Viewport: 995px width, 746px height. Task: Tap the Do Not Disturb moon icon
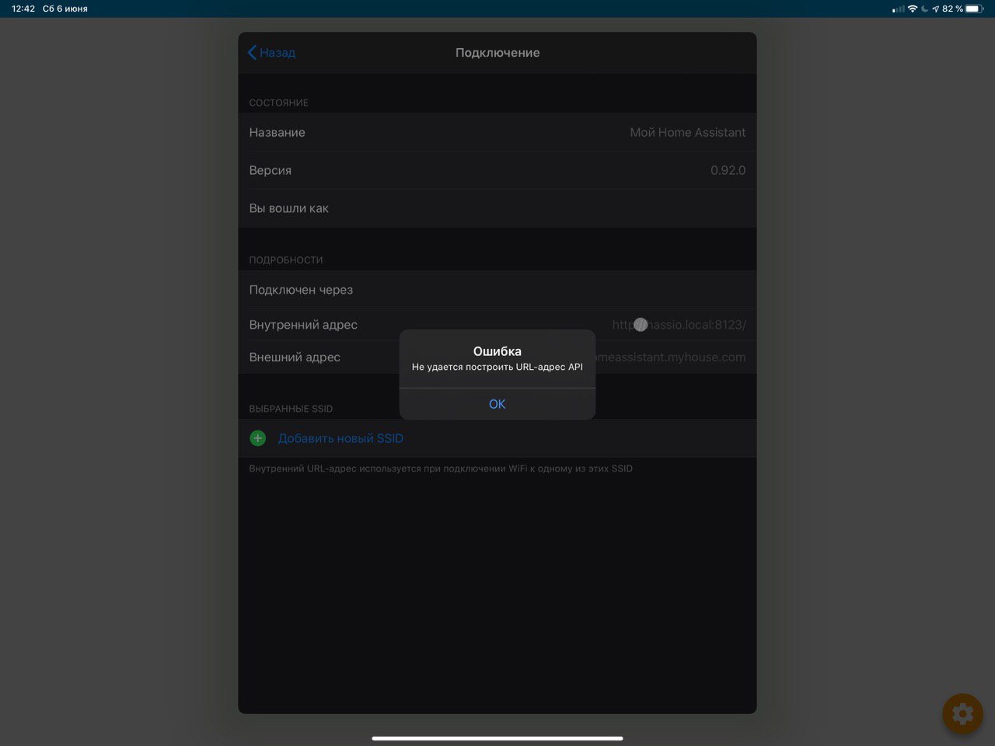(x=924, y=9)
